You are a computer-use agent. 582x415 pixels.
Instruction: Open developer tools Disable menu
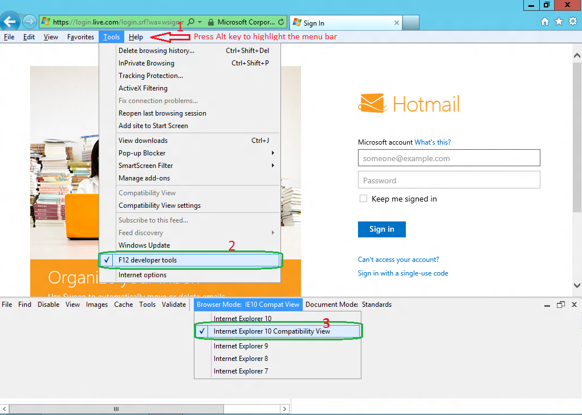pyautogui.click(x=48, y=305)
